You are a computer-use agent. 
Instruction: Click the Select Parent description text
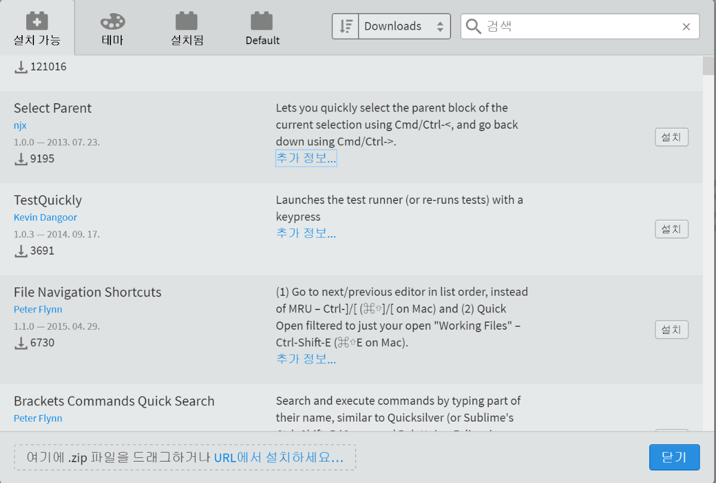tap(397, 125)
